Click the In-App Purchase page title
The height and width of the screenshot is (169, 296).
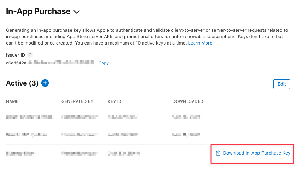[38, 11]
